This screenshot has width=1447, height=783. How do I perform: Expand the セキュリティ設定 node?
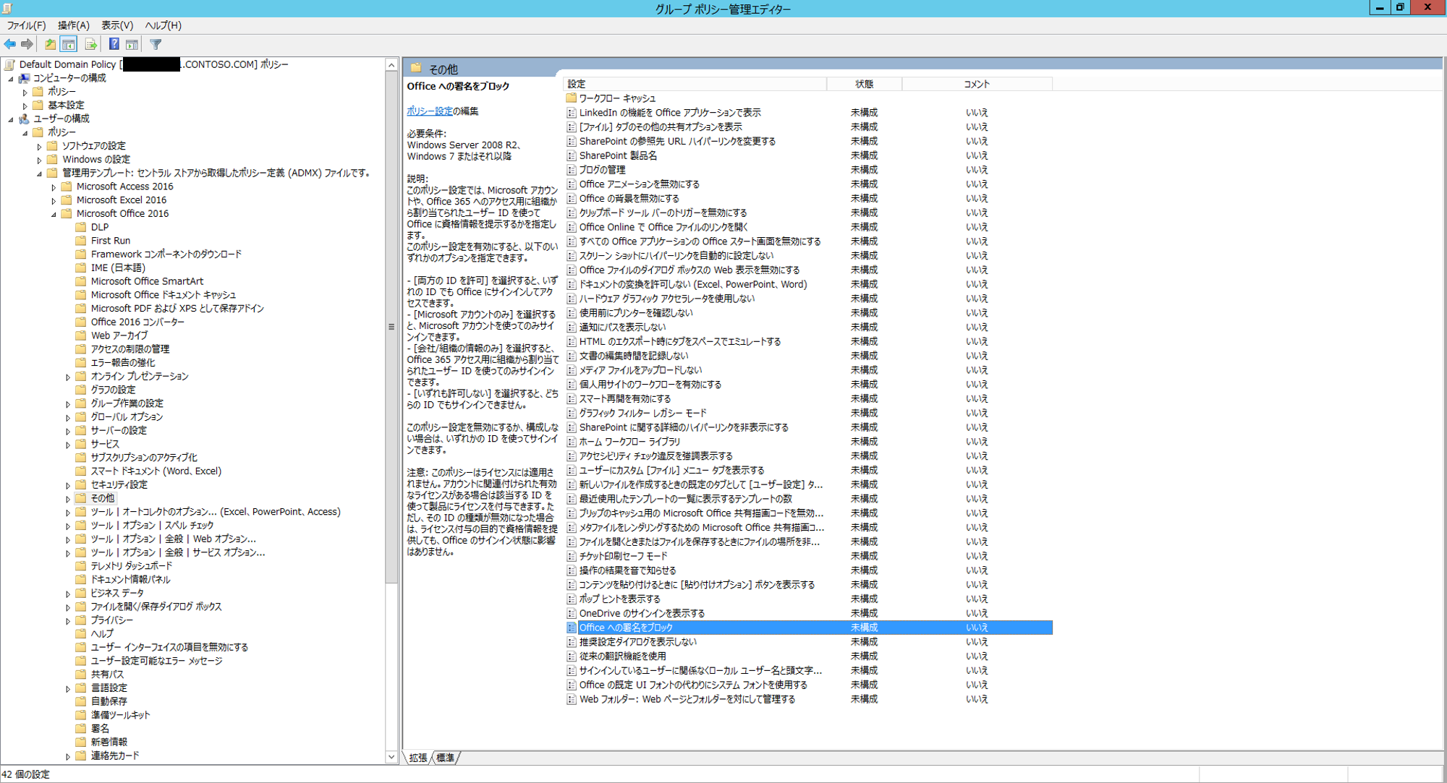point(69,486)
